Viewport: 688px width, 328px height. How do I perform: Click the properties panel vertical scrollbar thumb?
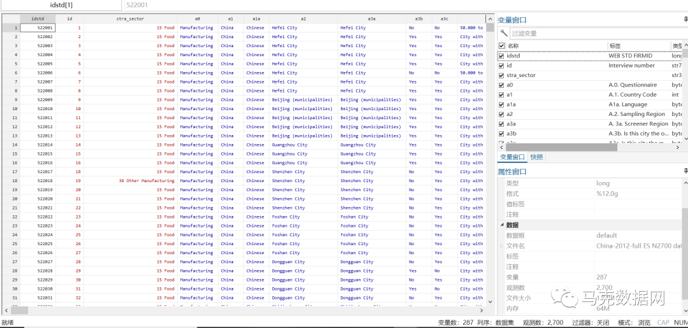coord(685,254)
